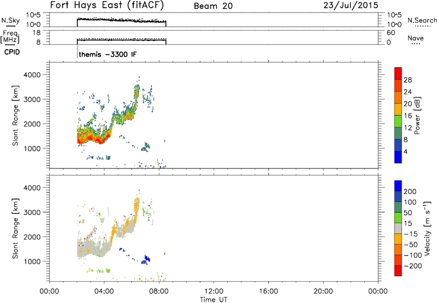Click the blue velocity echo cluster near 07:00

tap(145, 260)
